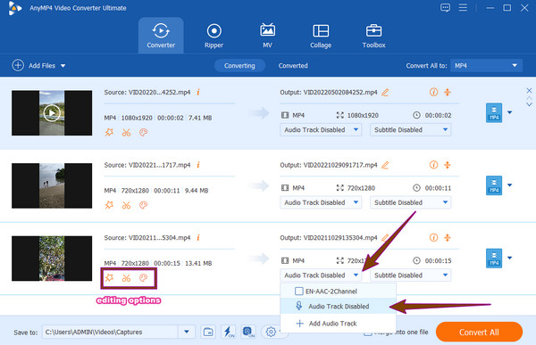Collapse the audio track dropdown for VID20211029135304.mp4
The width and height of the screenshot is (536, 345).
click(321, 275)
